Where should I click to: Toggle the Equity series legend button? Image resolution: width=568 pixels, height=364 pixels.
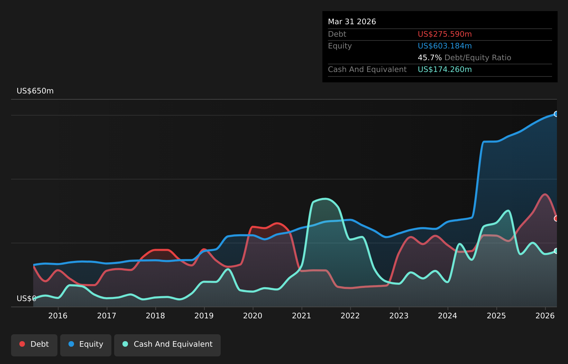pyautogui.click(x=86, y=345)
